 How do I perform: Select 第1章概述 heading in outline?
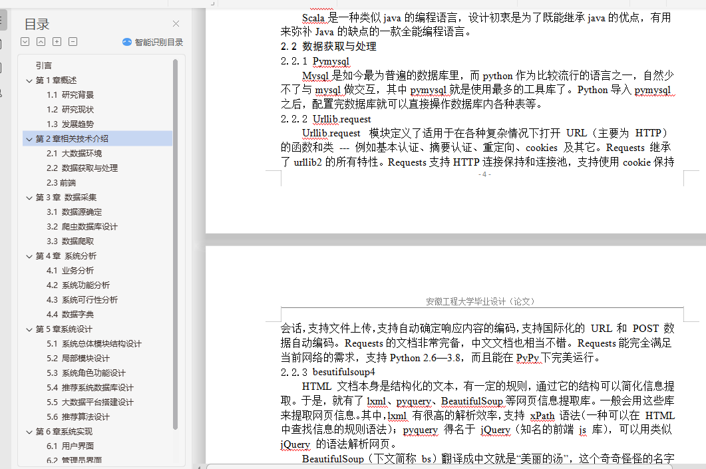(x=57, y=80)
